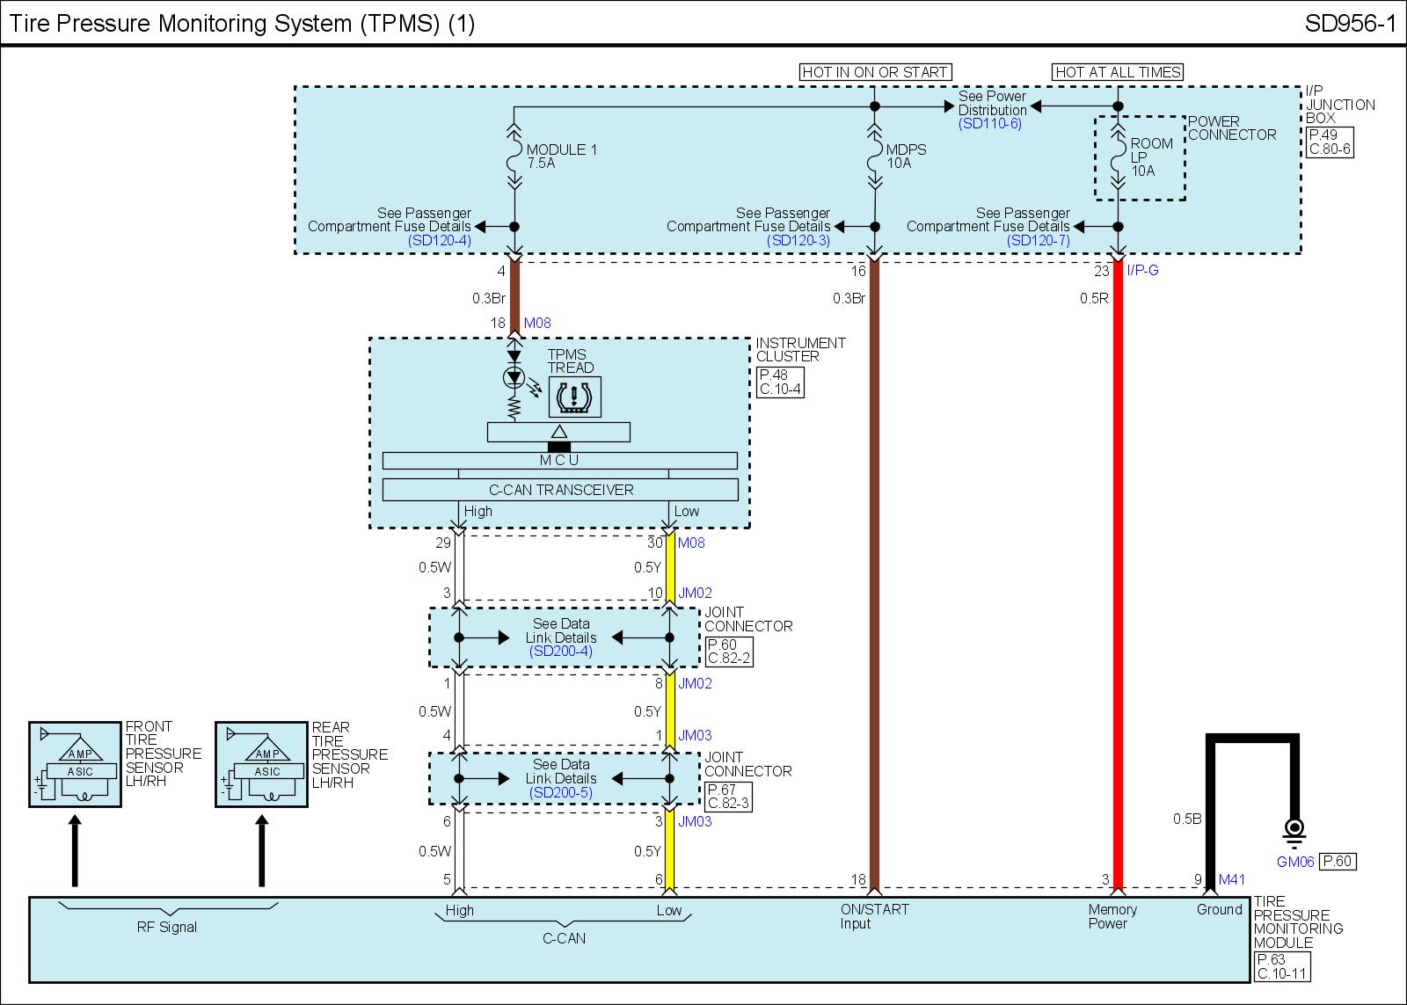
Task: Click the M41 connector label
Action: (1232, 879)
